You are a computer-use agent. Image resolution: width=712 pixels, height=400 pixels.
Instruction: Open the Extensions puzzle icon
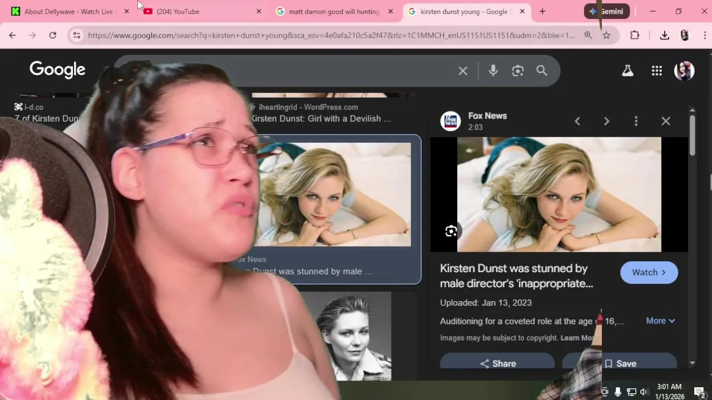click(x=635, y=36)
